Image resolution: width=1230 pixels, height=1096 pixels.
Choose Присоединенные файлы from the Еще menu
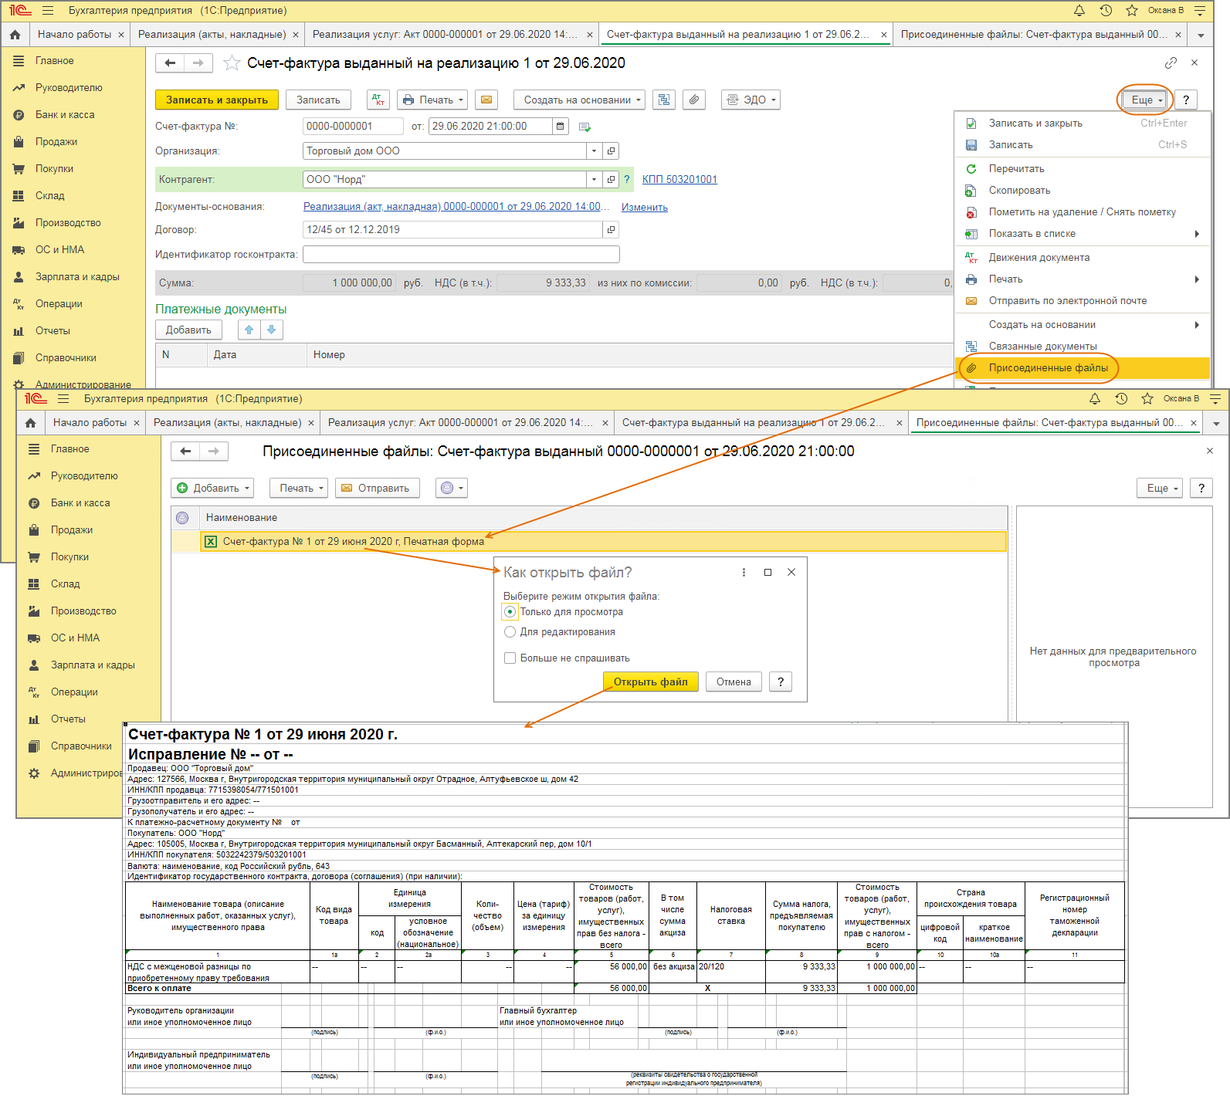tap(1083, 368)
